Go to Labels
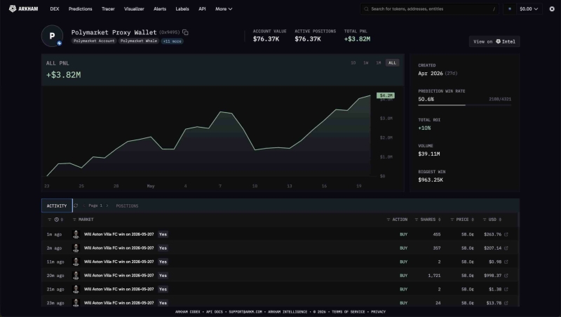Viewport: 561px width, 317px height. [x=182, y=9]
